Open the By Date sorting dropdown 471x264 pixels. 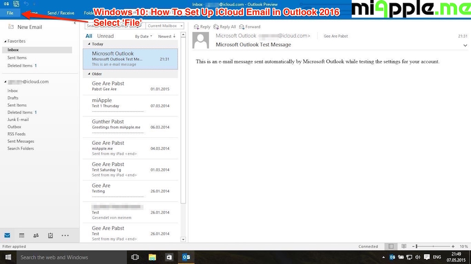(143, 36)
